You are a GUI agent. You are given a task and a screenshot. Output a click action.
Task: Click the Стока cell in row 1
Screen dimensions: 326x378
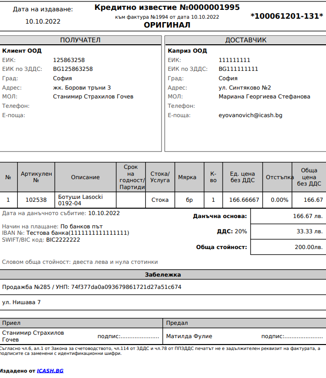click(x=160, y=200)
